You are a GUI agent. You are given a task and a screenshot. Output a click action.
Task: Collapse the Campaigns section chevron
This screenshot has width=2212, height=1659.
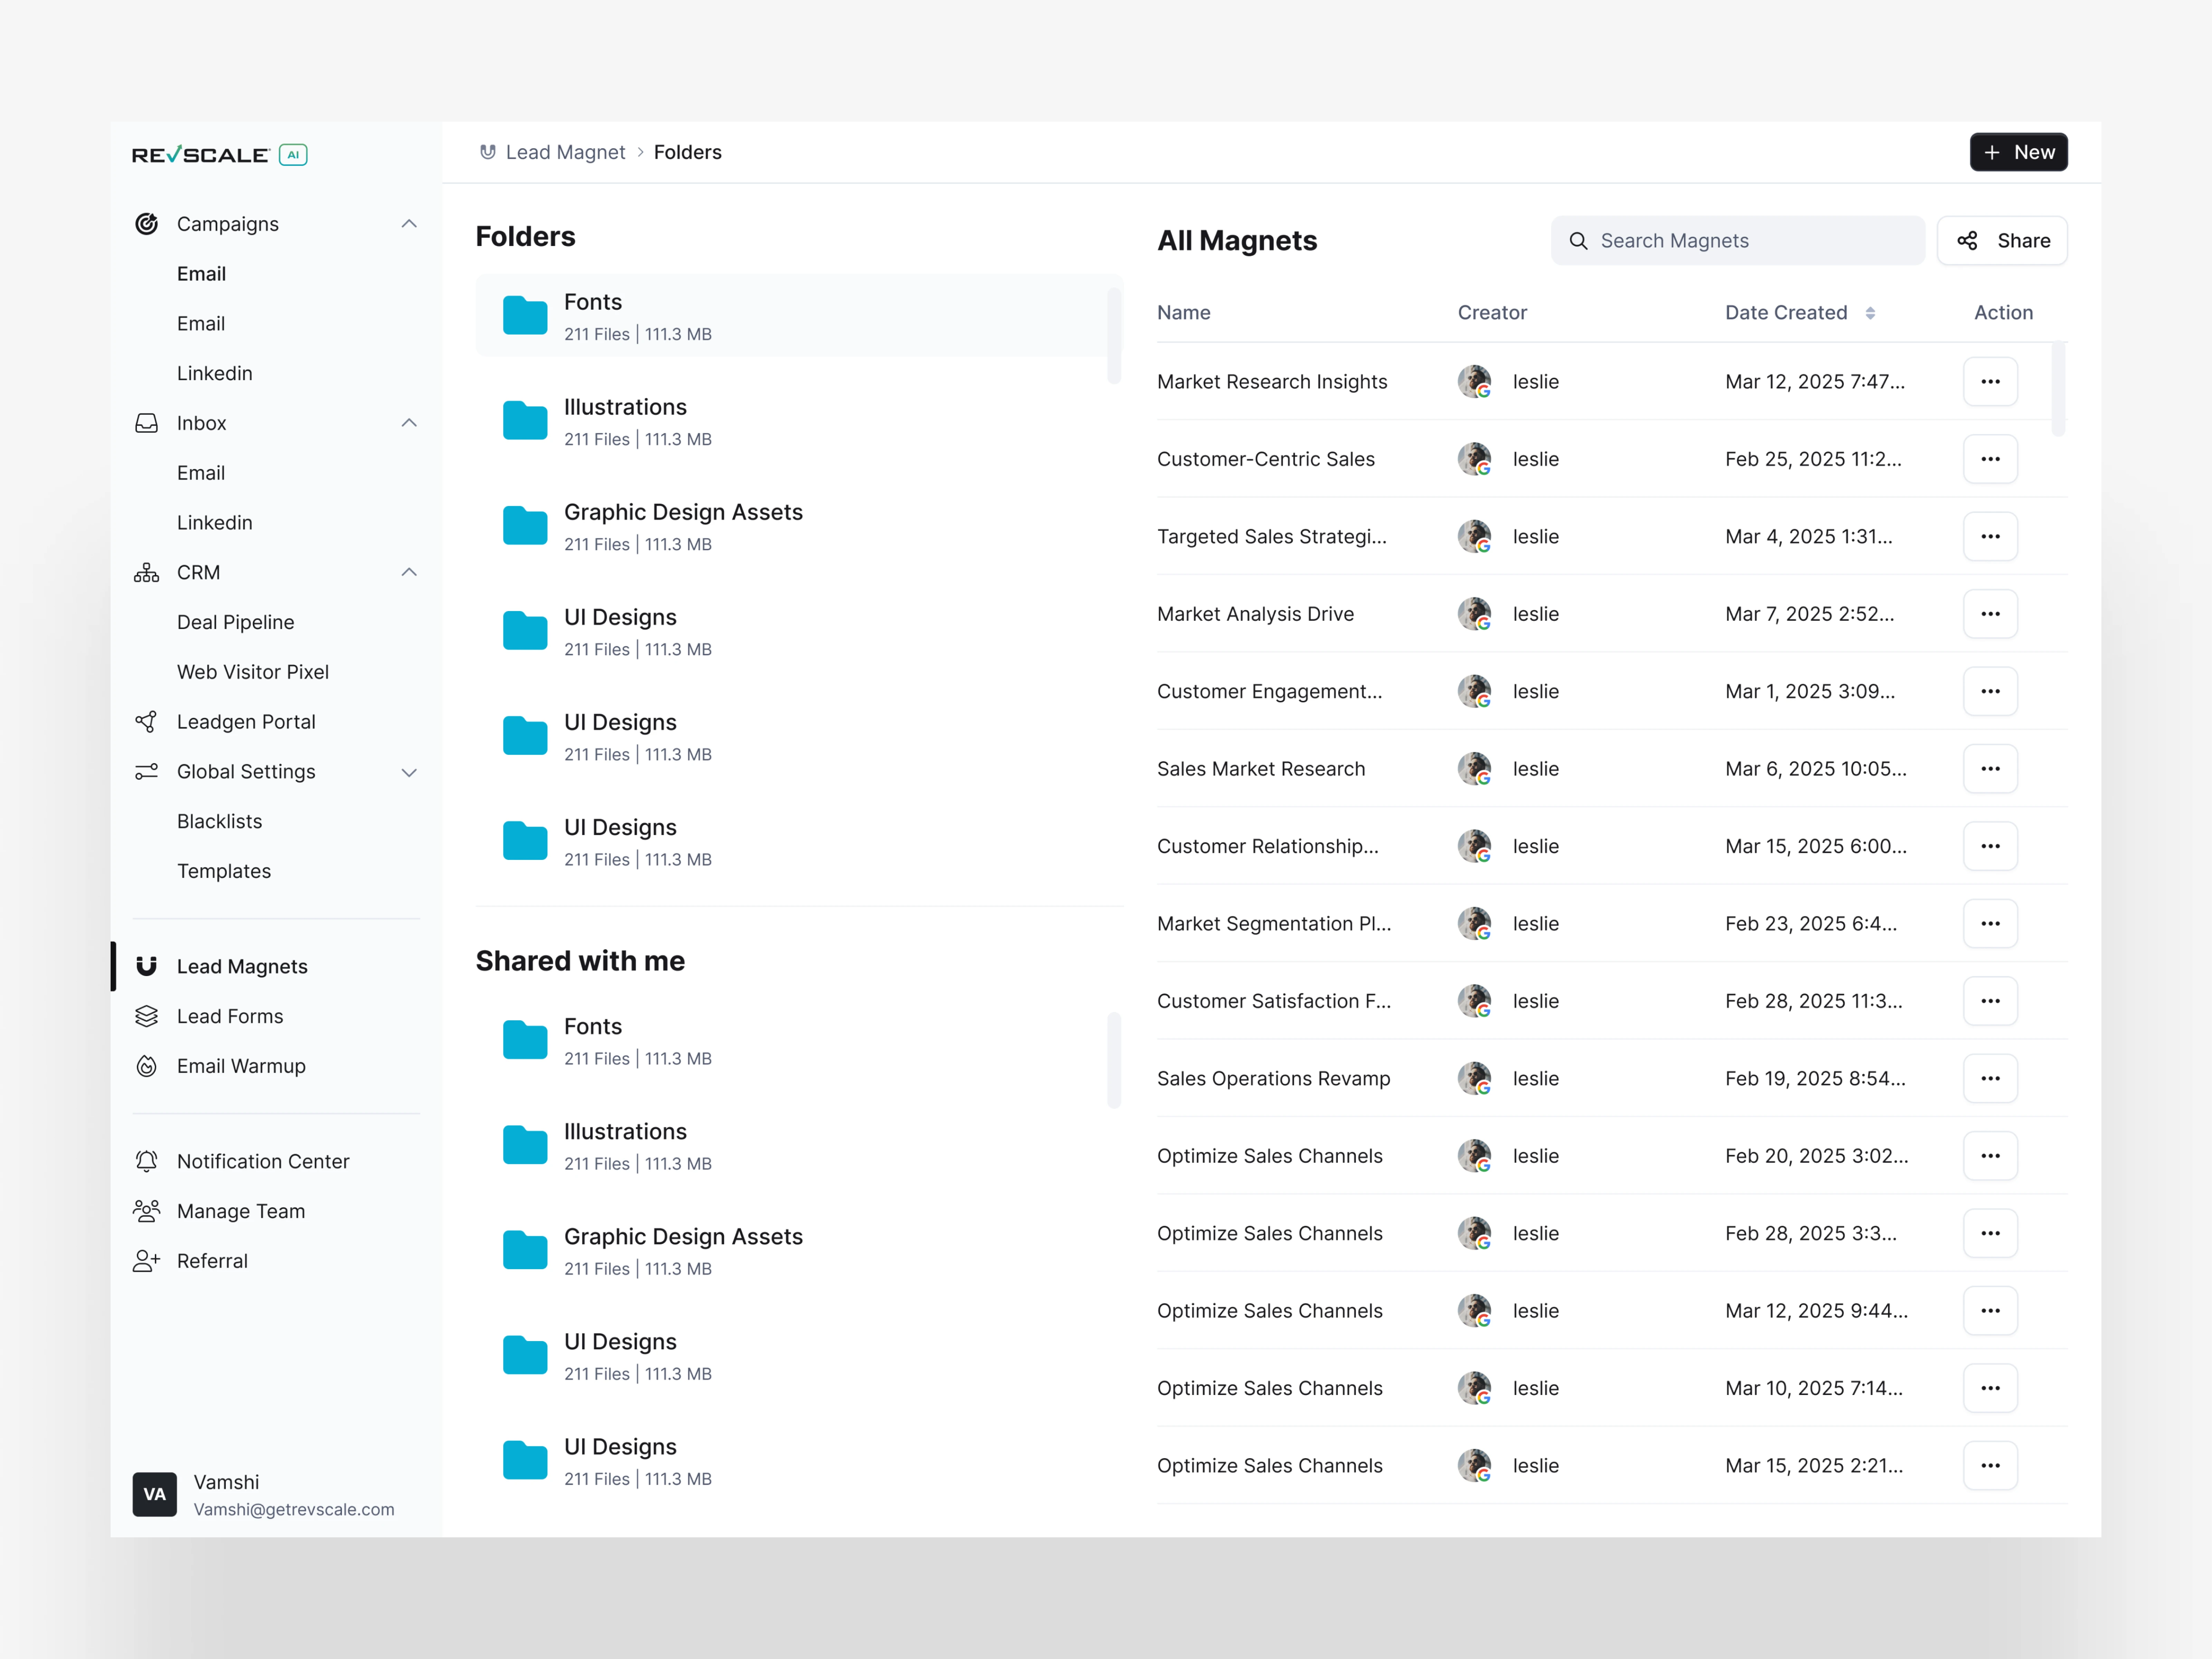point(409,224)
